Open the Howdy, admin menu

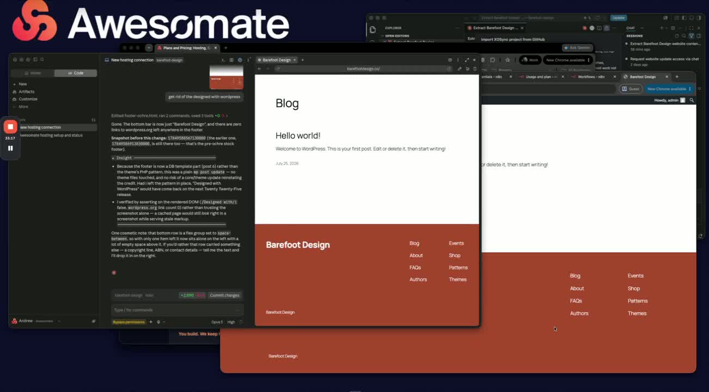point(670,100)
